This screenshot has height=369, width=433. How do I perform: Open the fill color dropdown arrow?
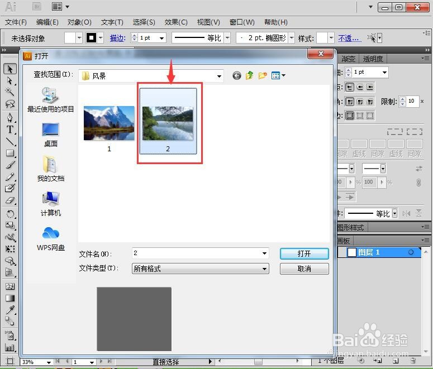79,38
